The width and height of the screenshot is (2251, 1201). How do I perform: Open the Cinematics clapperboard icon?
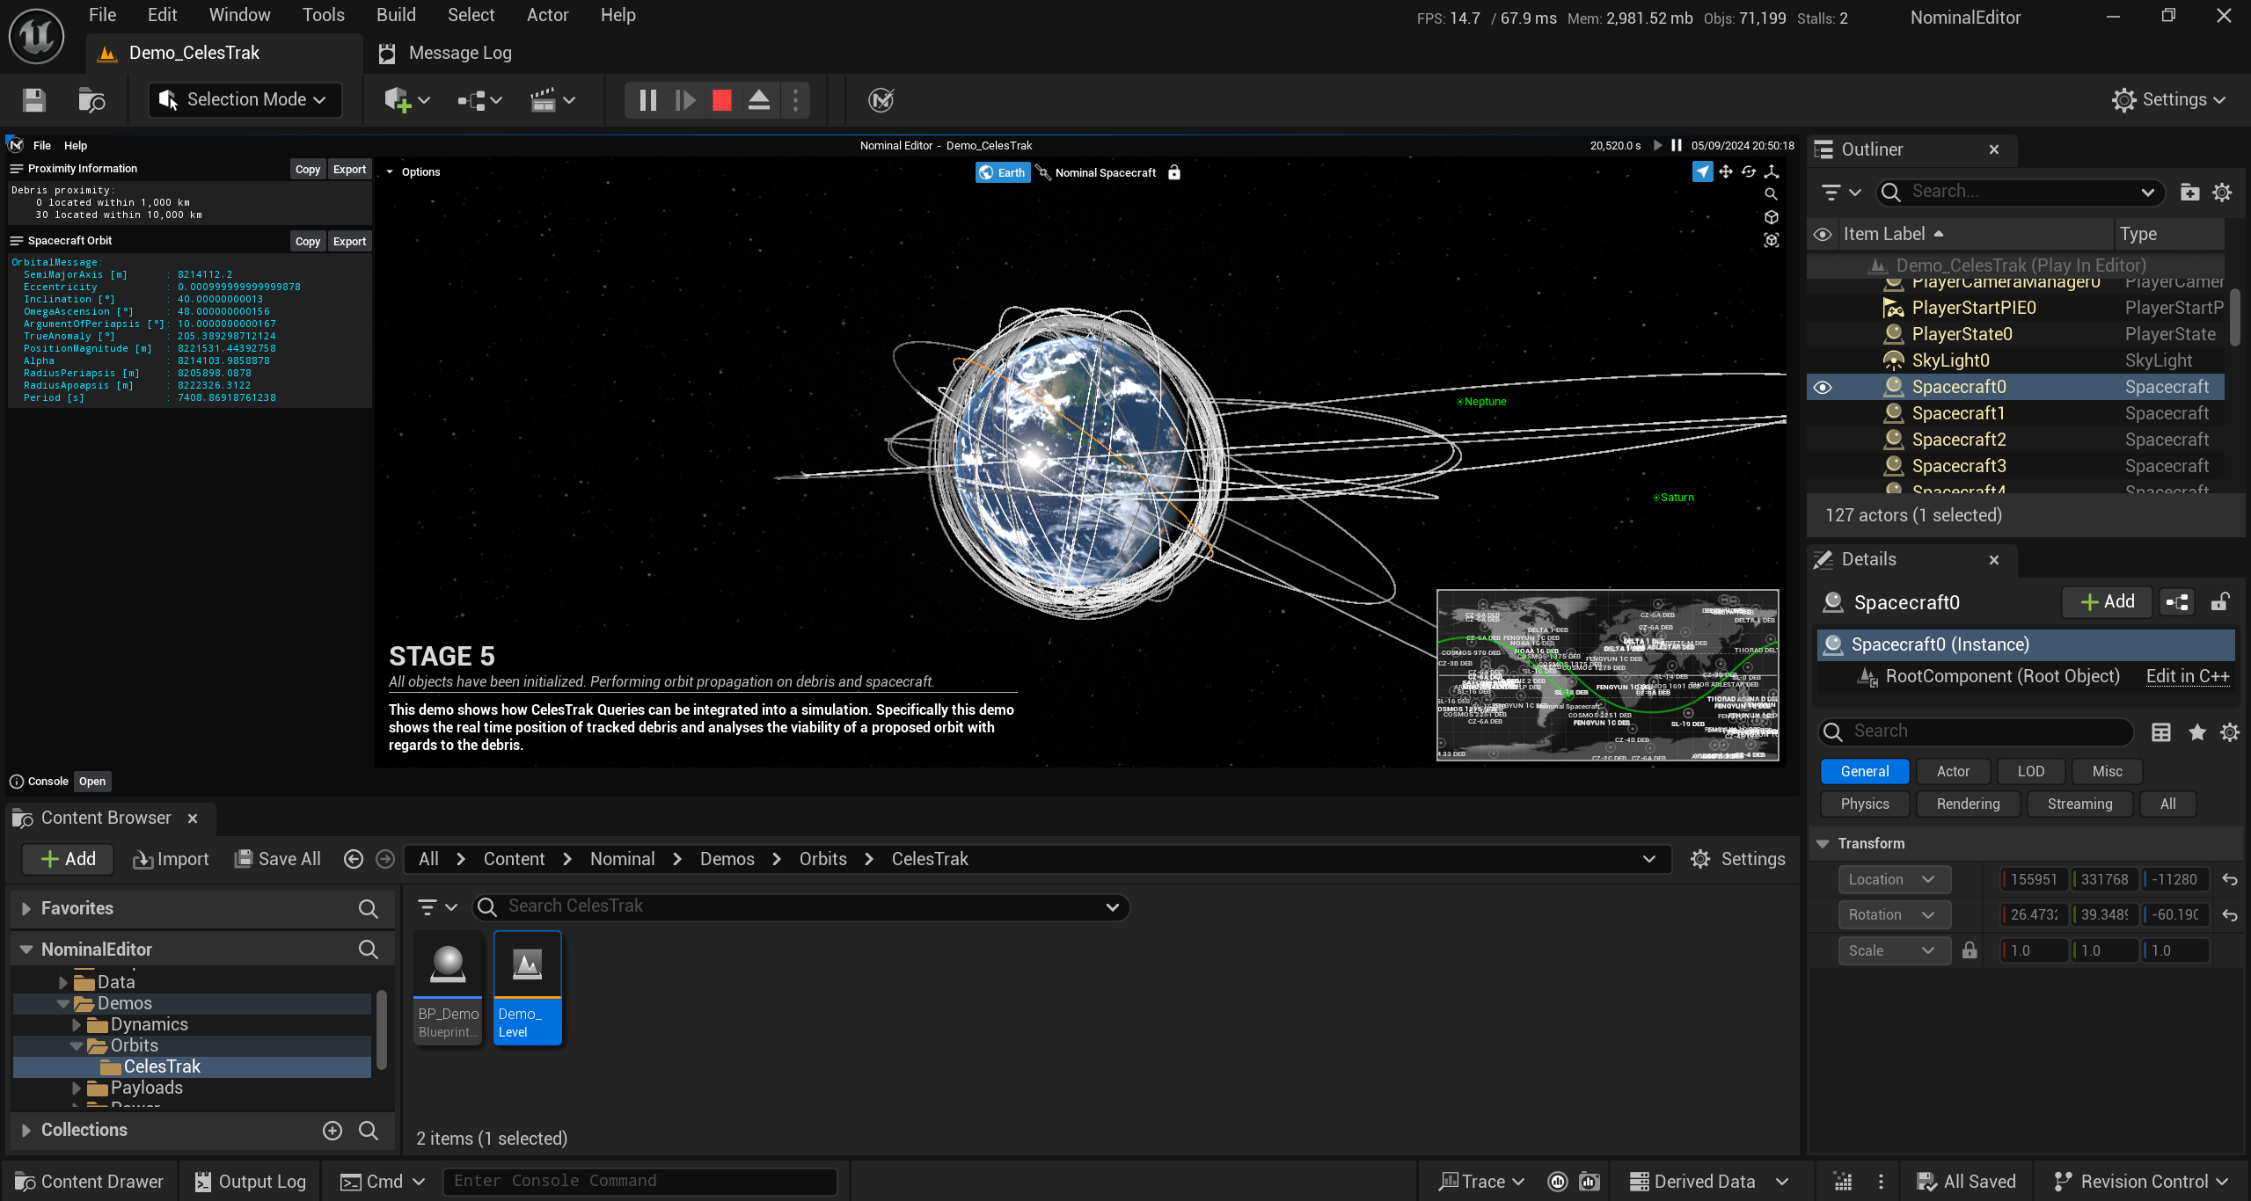544,100
